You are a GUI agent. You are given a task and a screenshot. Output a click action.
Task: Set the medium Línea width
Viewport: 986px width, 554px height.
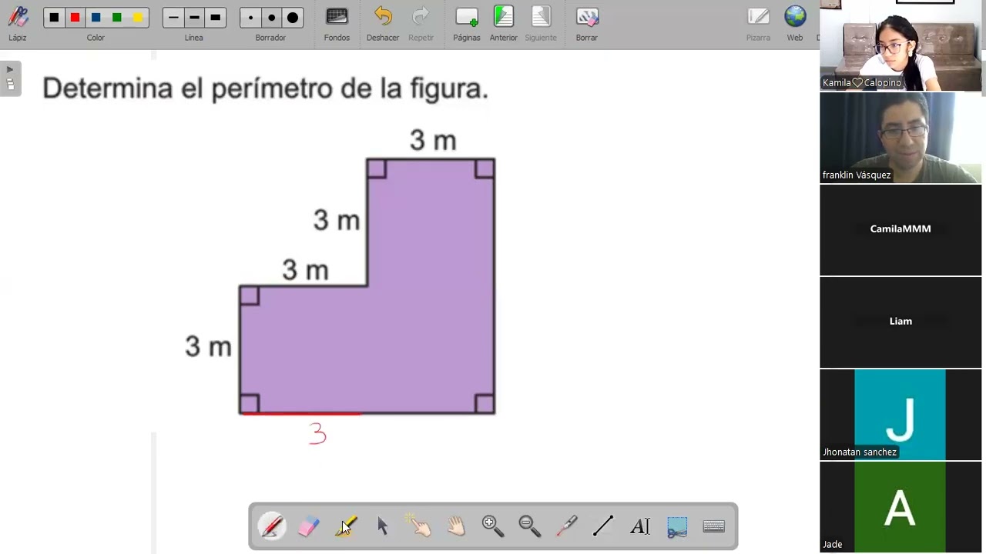(194, 18)
